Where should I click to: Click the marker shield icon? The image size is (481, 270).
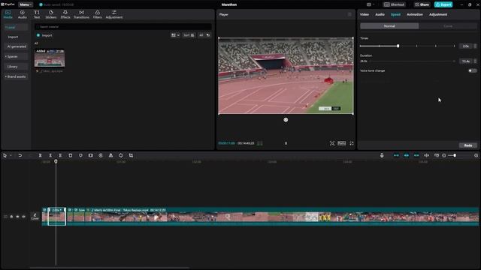pos(80,155)
